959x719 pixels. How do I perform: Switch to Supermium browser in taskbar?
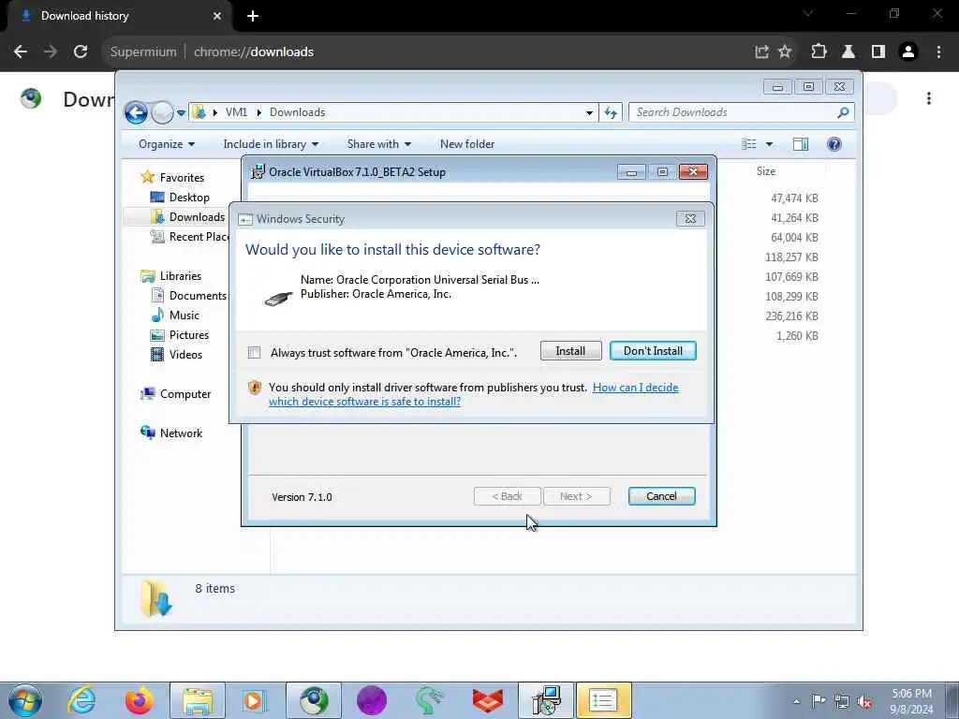313,700
